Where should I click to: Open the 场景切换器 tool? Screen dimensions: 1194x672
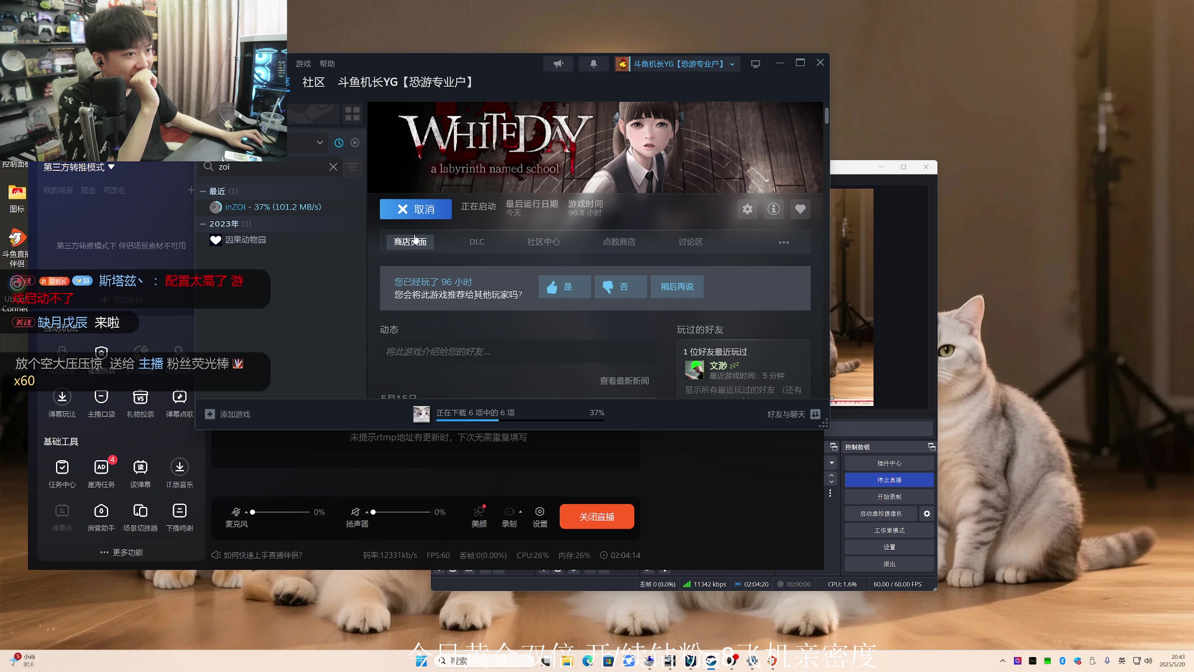[140, 517]
